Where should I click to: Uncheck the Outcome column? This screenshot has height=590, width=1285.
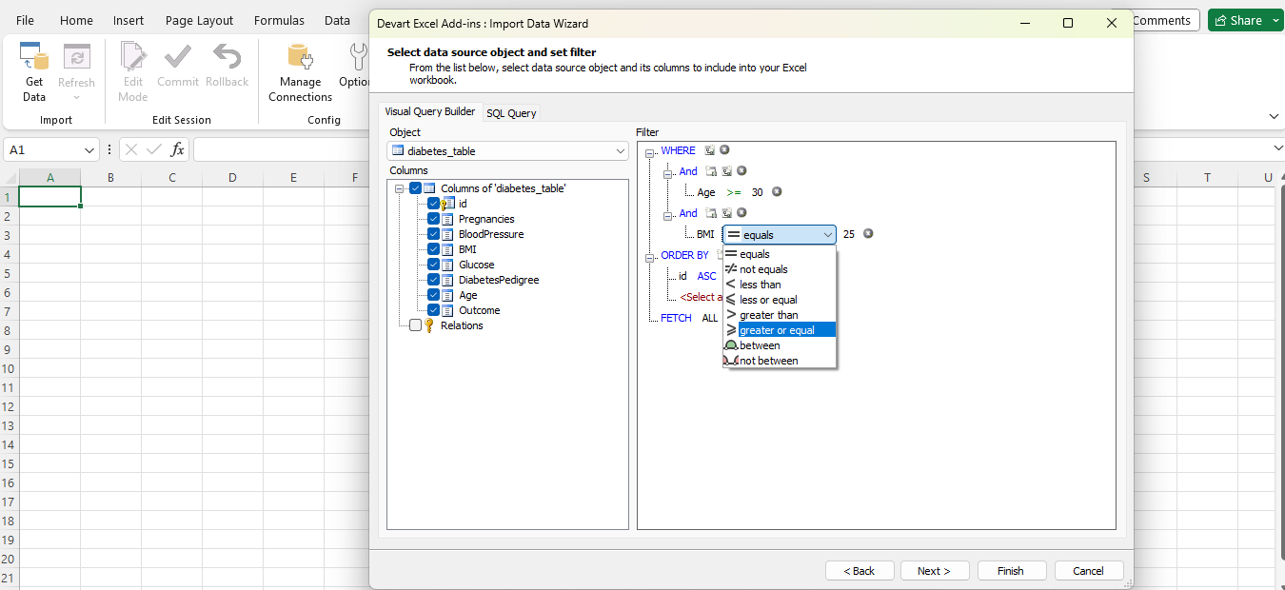pyautogui.click(x=433, y=309)
